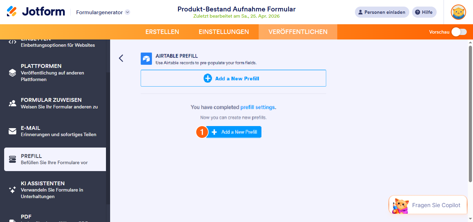This screenshot has height=222, width=473.
Task: Follow the prefill settings link
Action: pos(258,107)
